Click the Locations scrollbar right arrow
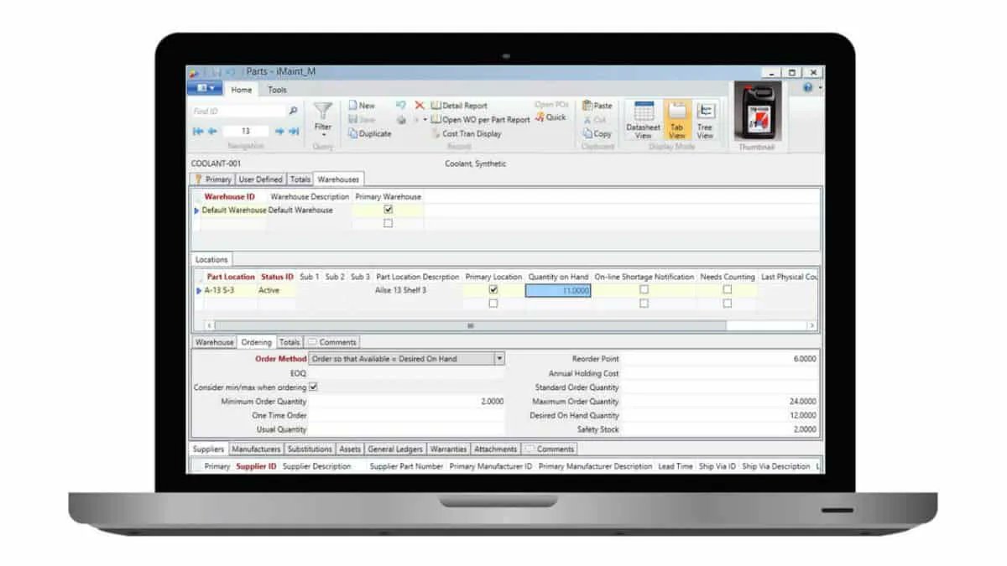 coord(811,325)
